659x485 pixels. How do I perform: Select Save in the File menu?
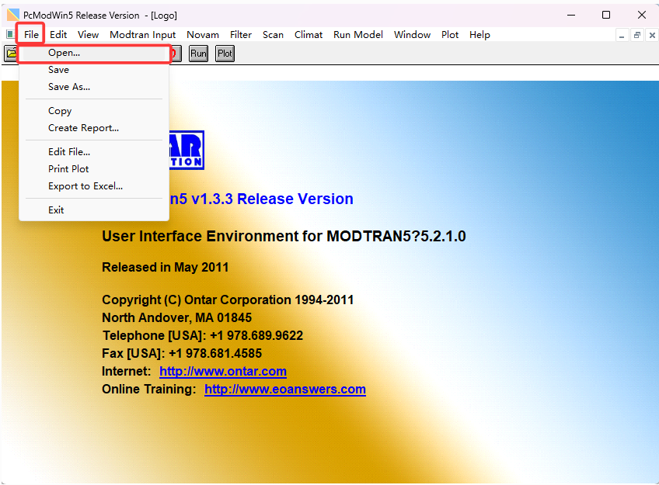pos(94,70)
